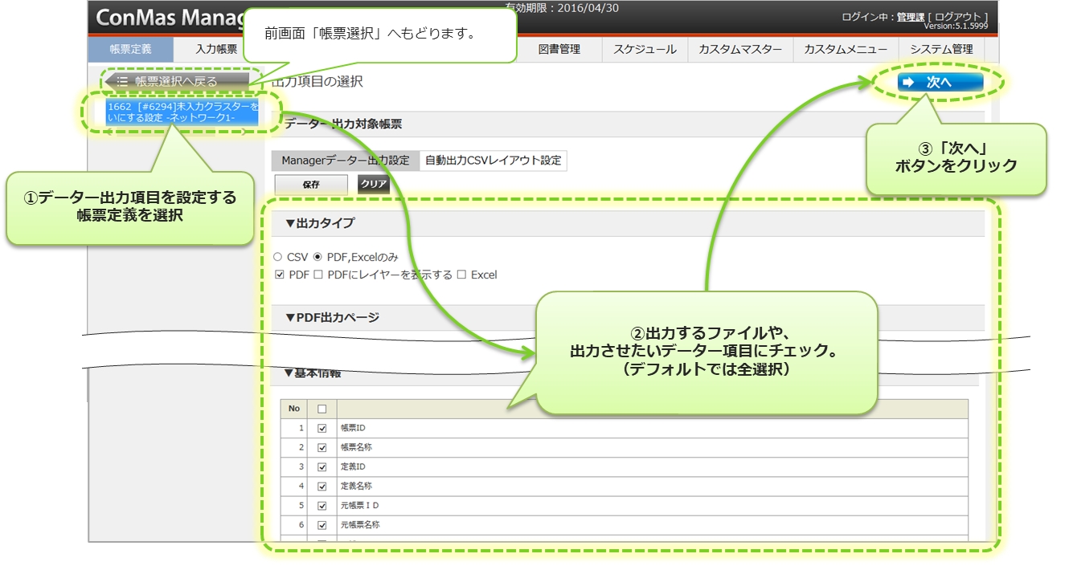Open the 帳票定義 tab
The width and height of the screenshot is (1069, 566).
(x=130, y=49)
